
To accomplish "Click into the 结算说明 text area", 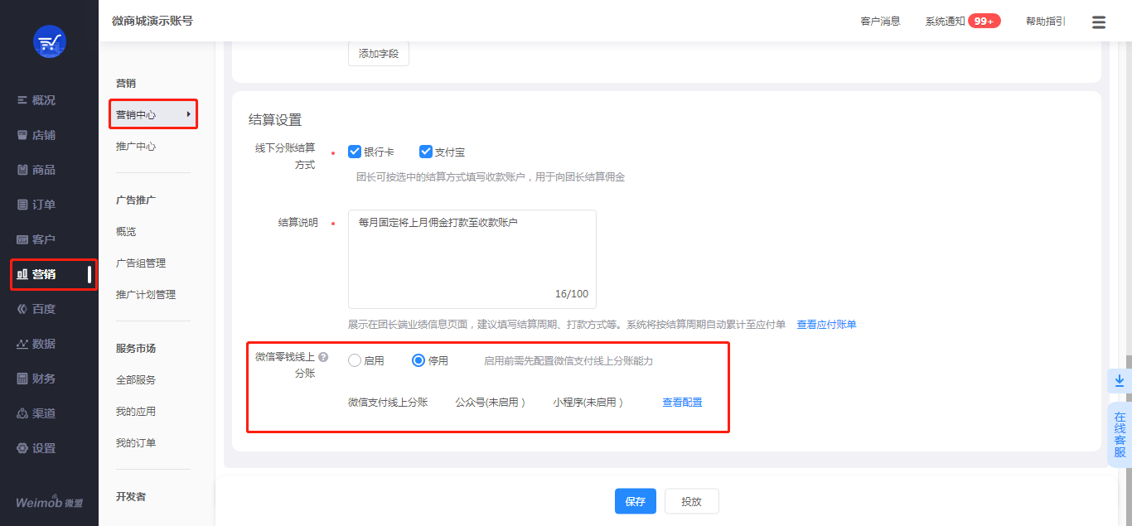I will [x=472, y=259].
